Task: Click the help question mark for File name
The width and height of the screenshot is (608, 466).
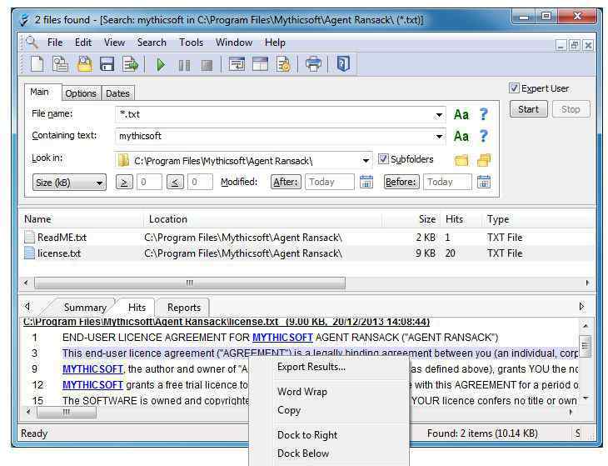Action: [483, 114]
